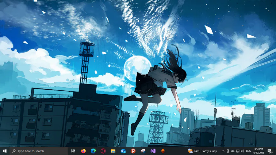Open the 64°F Partly sunny weather widget

click(x=202, y=151)
